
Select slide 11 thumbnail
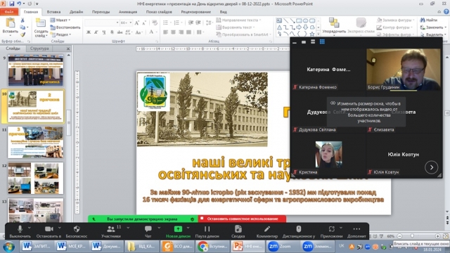pyautogui.click(x=35, y=142)
